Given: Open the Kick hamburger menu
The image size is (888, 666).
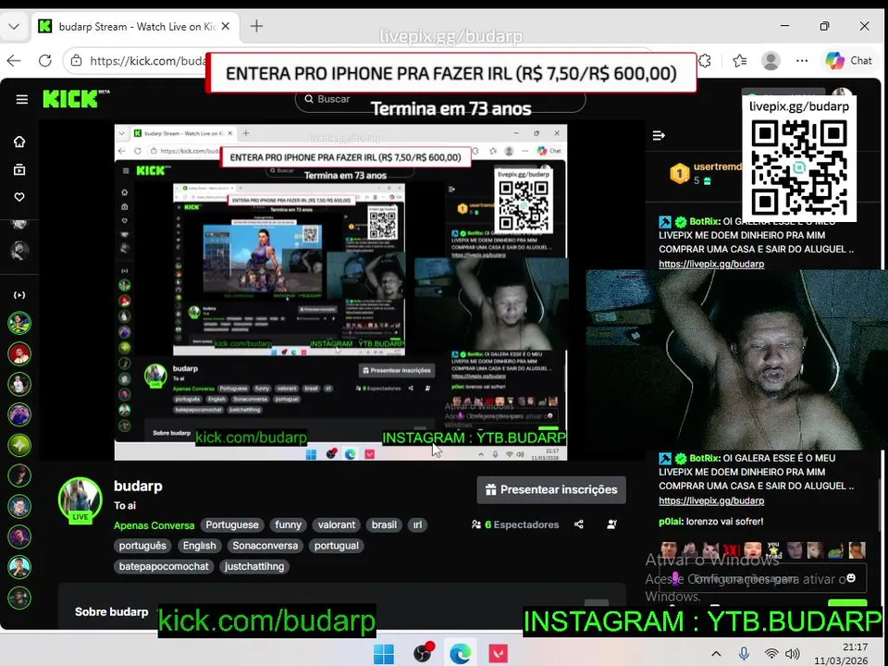Looking at the screenshot, I should click(21, 100).
